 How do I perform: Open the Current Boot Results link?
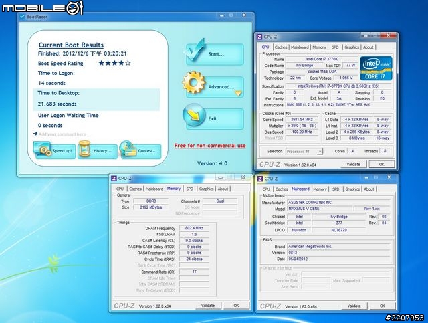point(71,45)
